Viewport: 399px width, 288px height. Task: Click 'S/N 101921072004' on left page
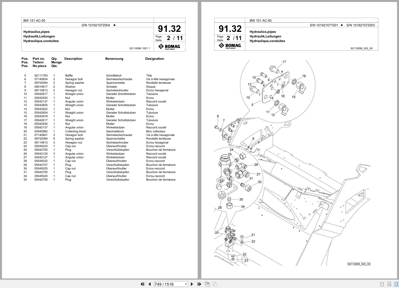coord(96,25)
